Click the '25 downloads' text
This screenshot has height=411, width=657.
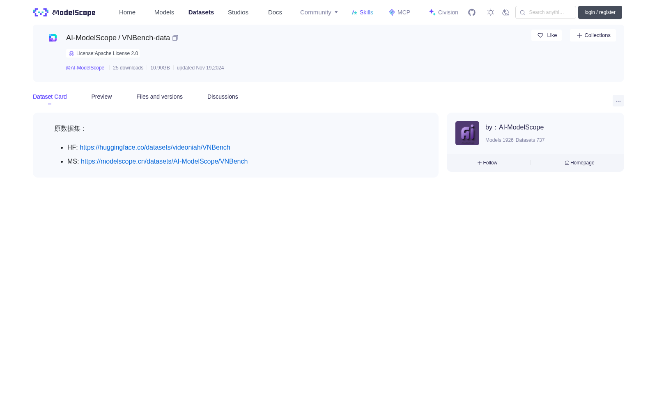tap(128, 68)
